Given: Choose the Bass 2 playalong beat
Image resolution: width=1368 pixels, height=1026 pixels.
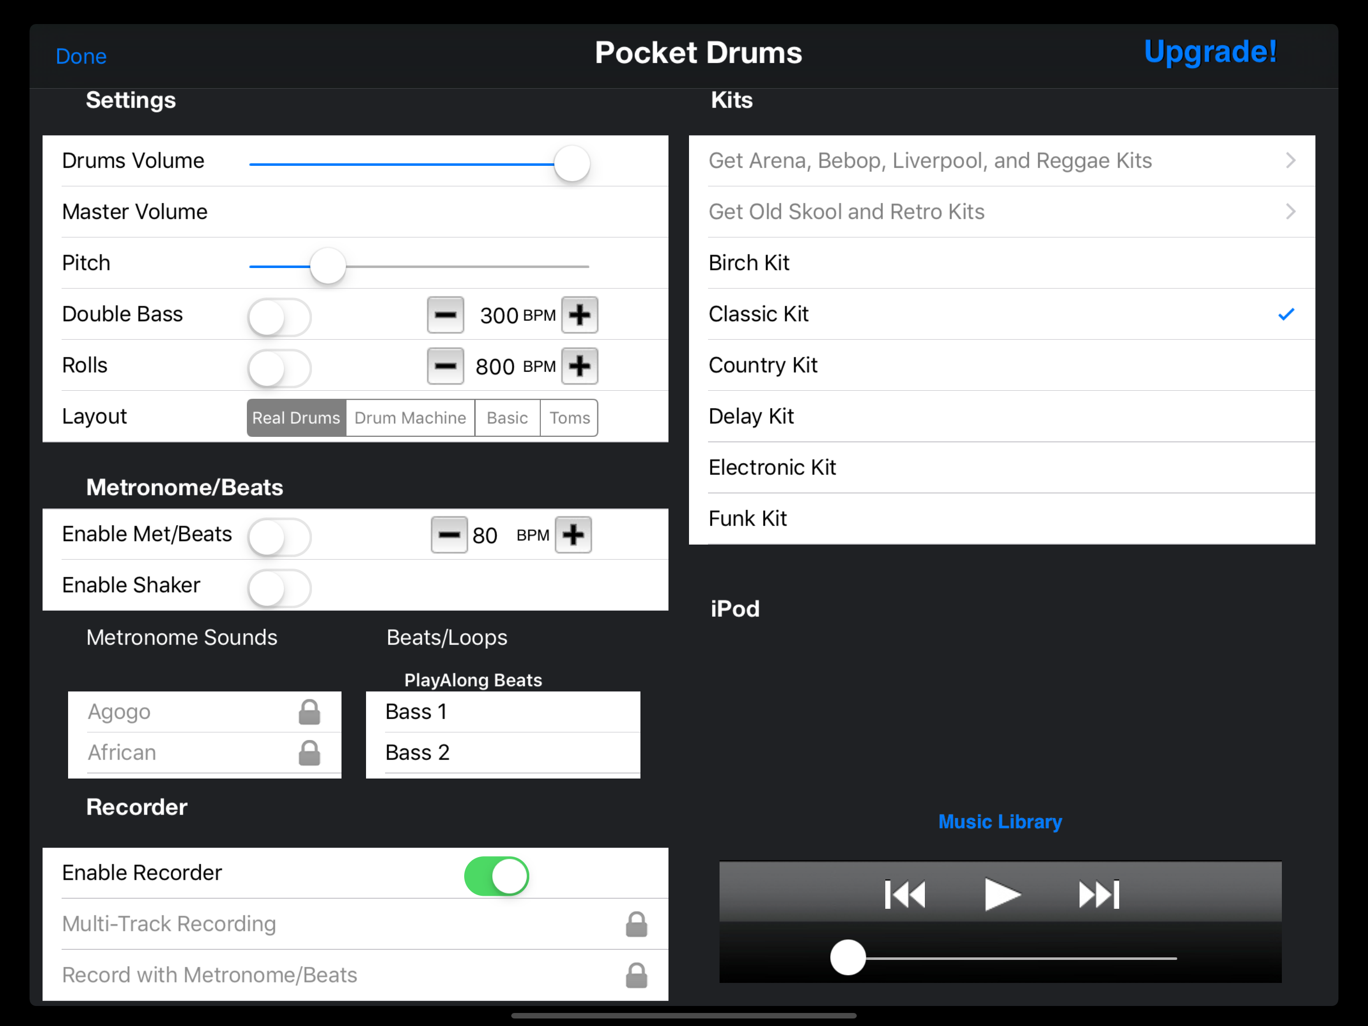Looking at the screenshot, I should [x=503, y=753].
